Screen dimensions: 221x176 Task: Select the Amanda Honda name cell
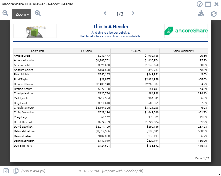point(38,60)
